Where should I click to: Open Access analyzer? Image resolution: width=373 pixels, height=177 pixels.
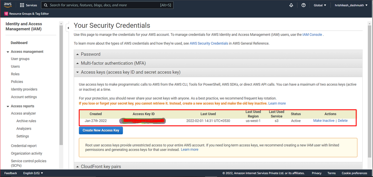(23, 113)
